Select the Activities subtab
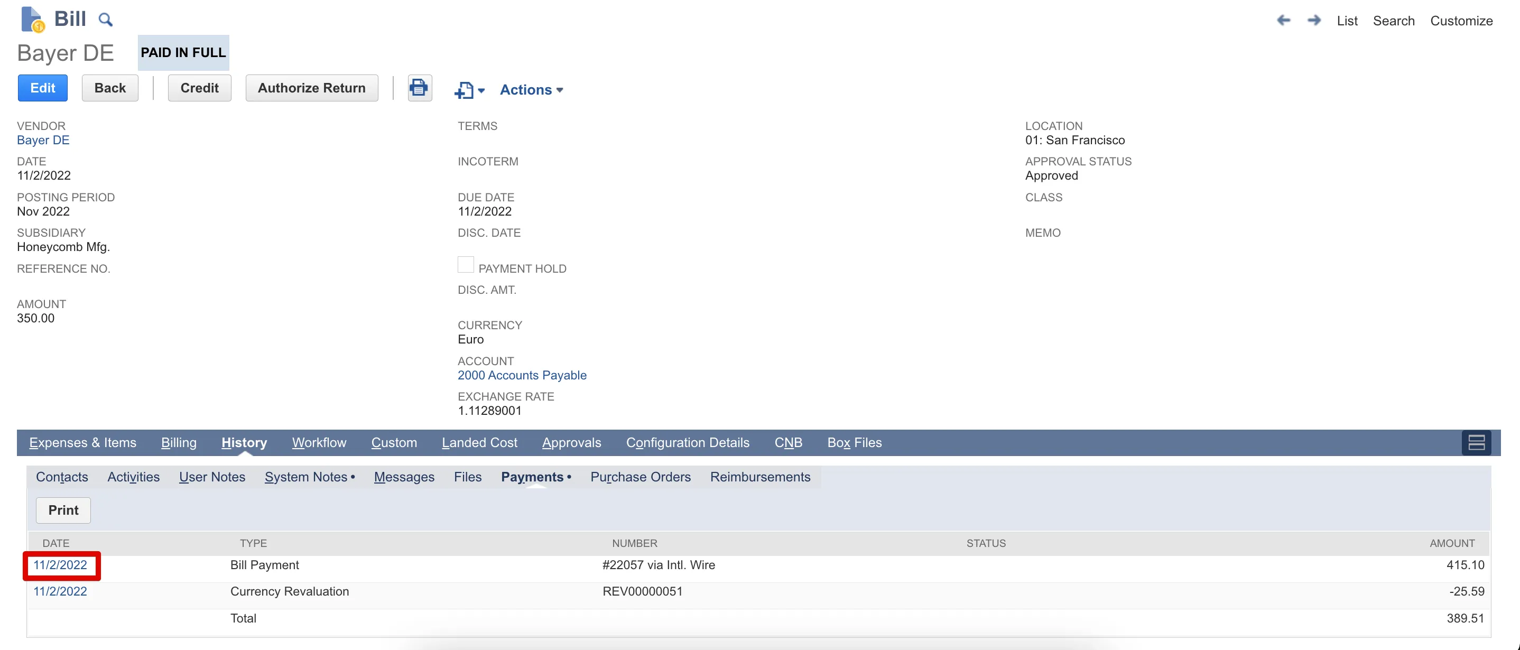This screenshot has width=1520, height=650. click(133, 477)
